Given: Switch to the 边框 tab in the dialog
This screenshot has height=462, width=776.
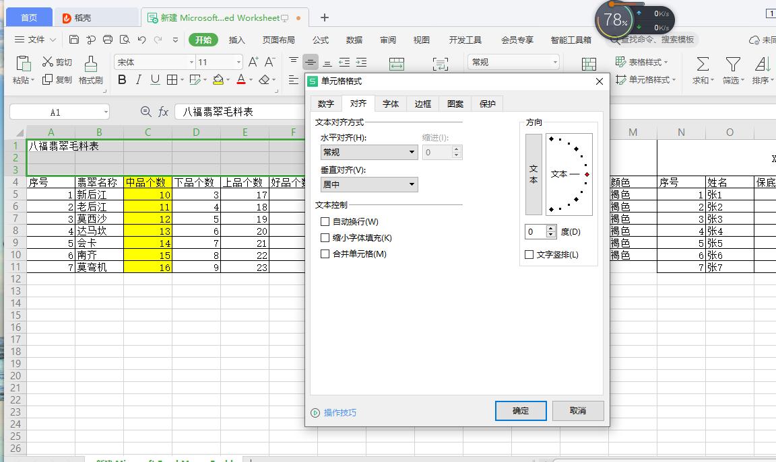Looking at the screenshot, I should coord(422,104).
